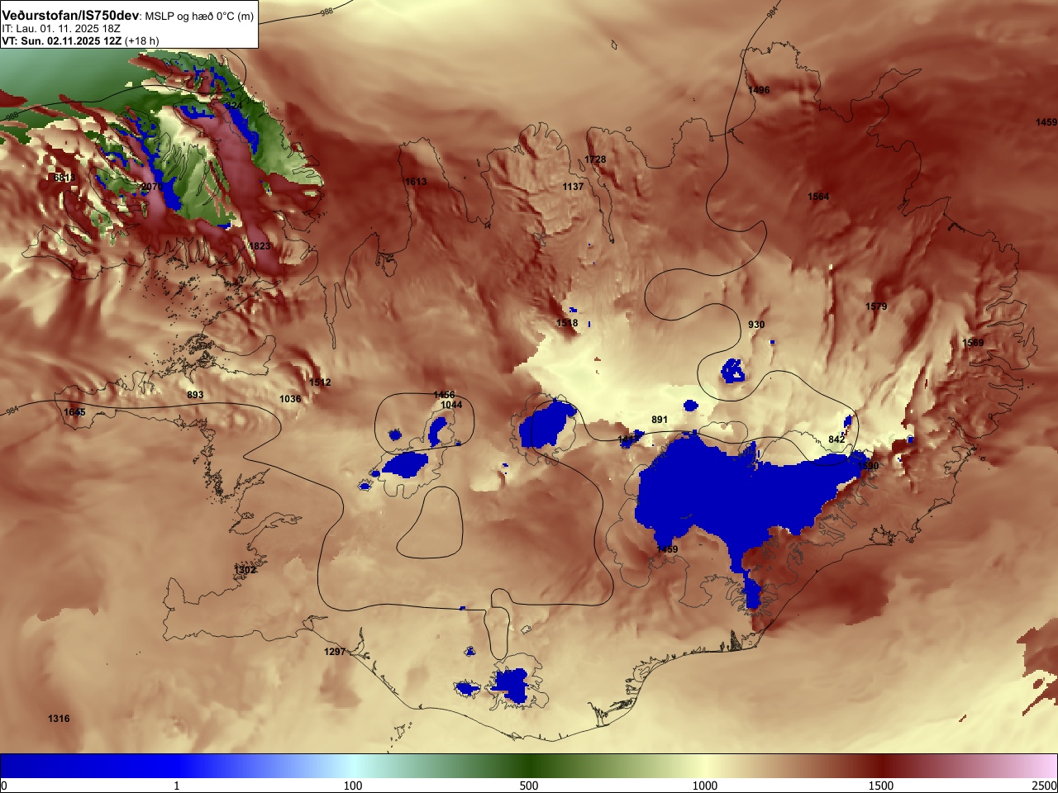Click the 1044 height label
Viewport: 1058px width, 793px height.
(x=451, y=405)
